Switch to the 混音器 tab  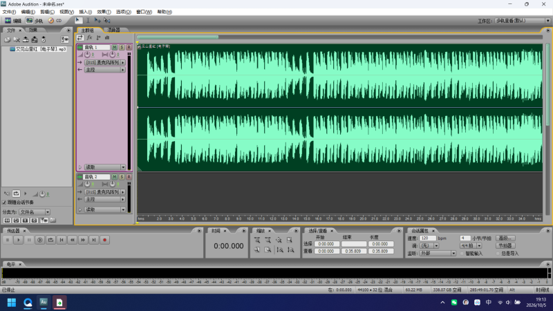pos(113,30)
